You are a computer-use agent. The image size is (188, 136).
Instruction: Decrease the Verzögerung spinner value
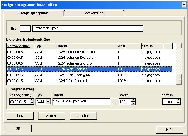32,103
